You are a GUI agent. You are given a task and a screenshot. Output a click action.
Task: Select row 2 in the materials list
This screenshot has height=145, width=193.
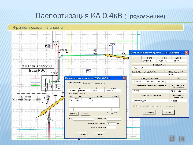click(x=94, y=101)
